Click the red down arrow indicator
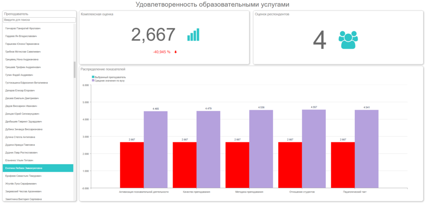The width and height of the screenshot is (426, 203). (x=175, y=52)
